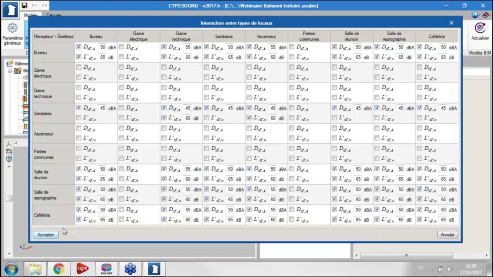Check DnT,A for Bureau receiver, Parties communes emitter
493x277 pixels.
(291, 47)
